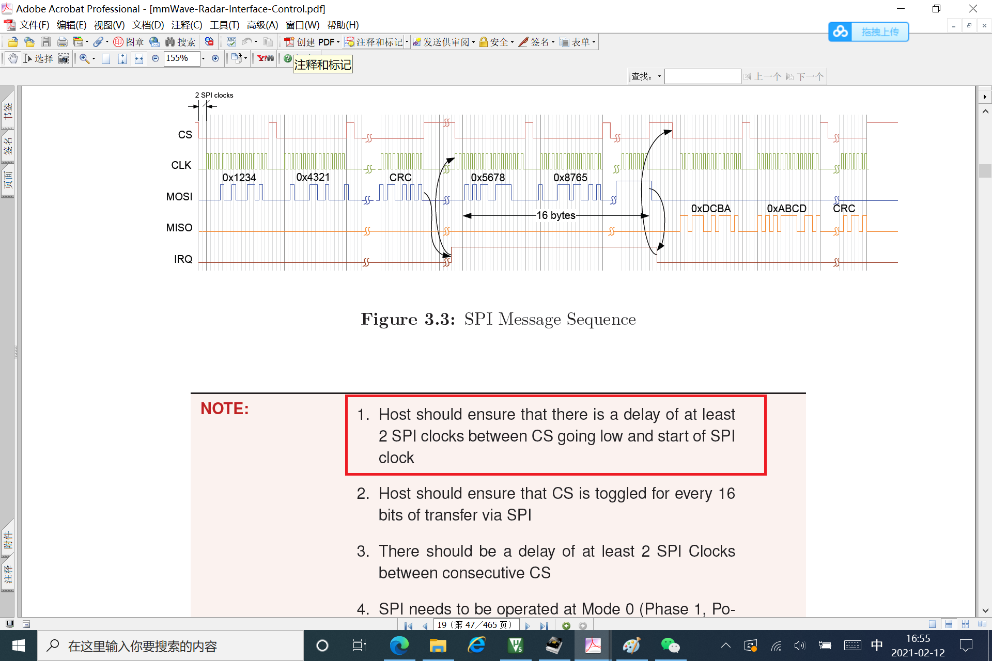Click the undo arrow icon
Screen dimensions: 992x661
[x=247, y=42]
